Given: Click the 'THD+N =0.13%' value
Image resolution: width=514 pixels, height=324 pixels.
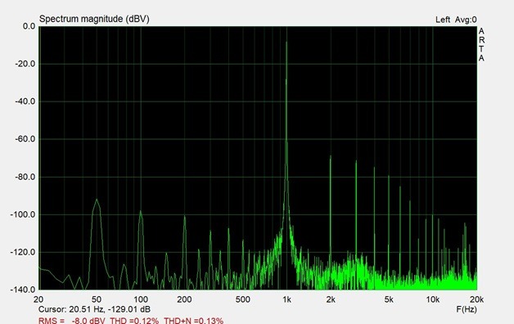Looking at the screenshot, I should point(194,321).
